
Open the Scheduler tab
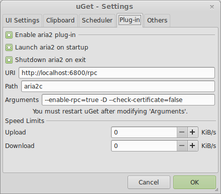[x=97, y=20]
